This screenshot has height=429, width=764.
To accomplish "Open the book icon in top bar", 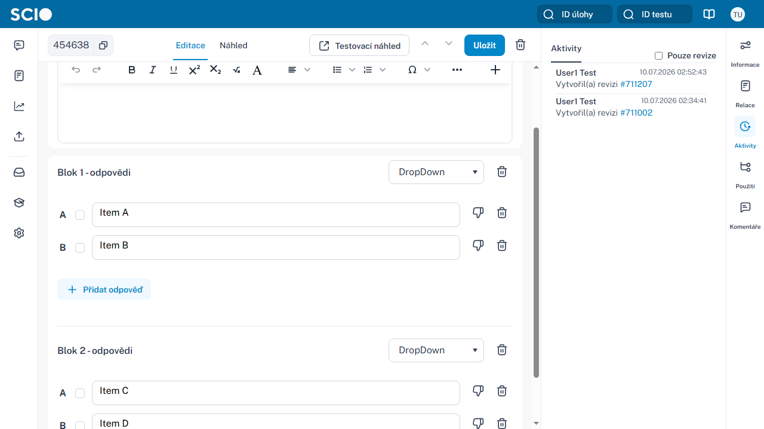I will pos(709,14).
